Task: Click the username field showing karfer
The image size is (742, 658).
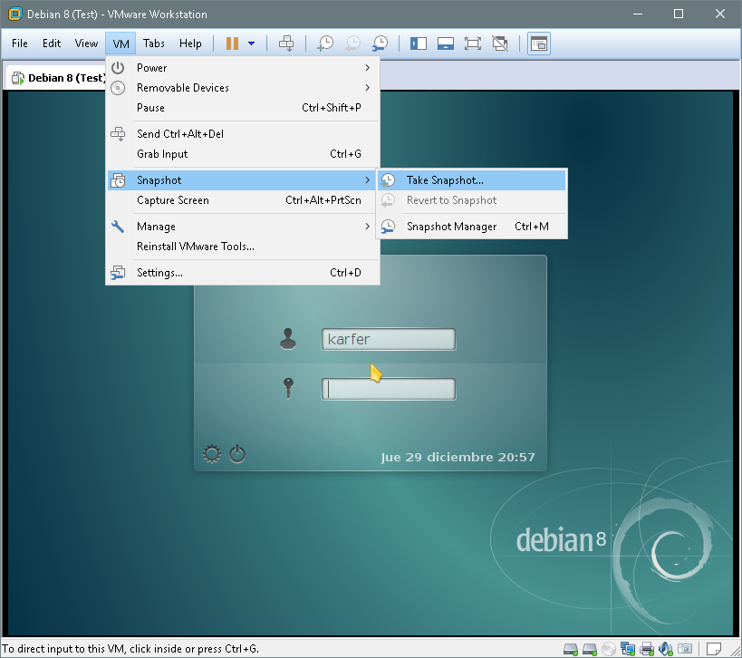Action: point(389,339)
